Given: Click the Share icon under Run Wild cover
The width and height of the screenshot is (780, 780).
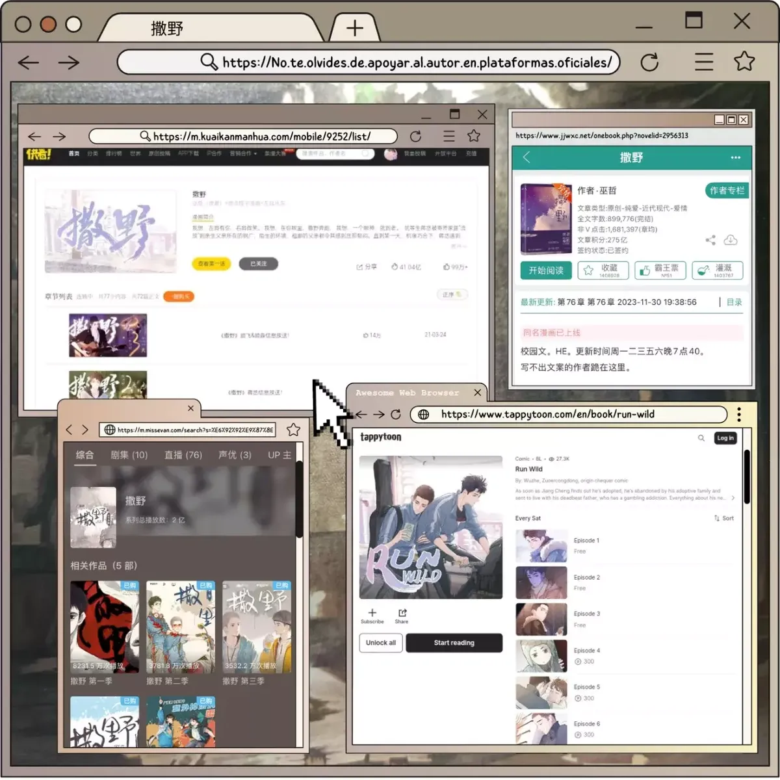Looking at the screenshot, I should pos(402,613).
